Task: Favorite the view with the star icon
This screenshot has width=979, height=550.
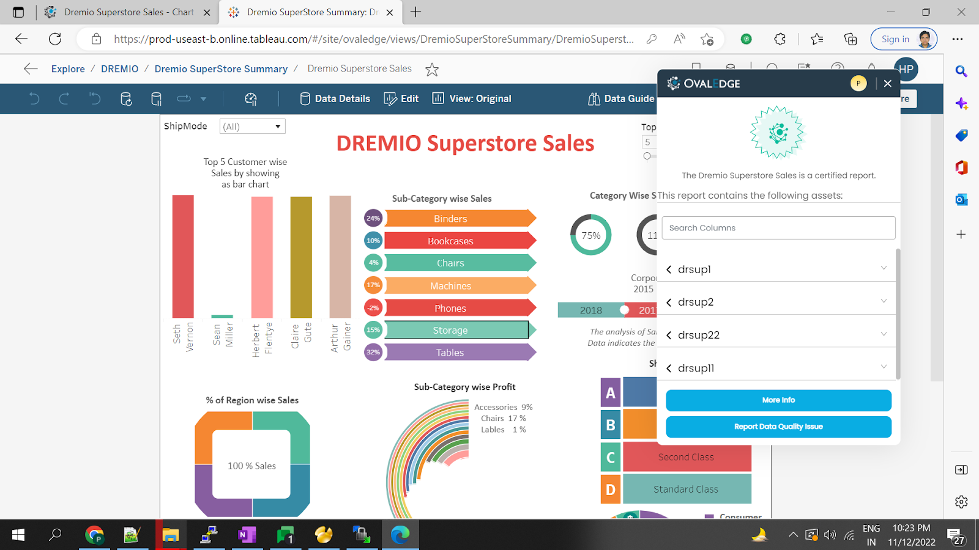Action: point(432,69)
